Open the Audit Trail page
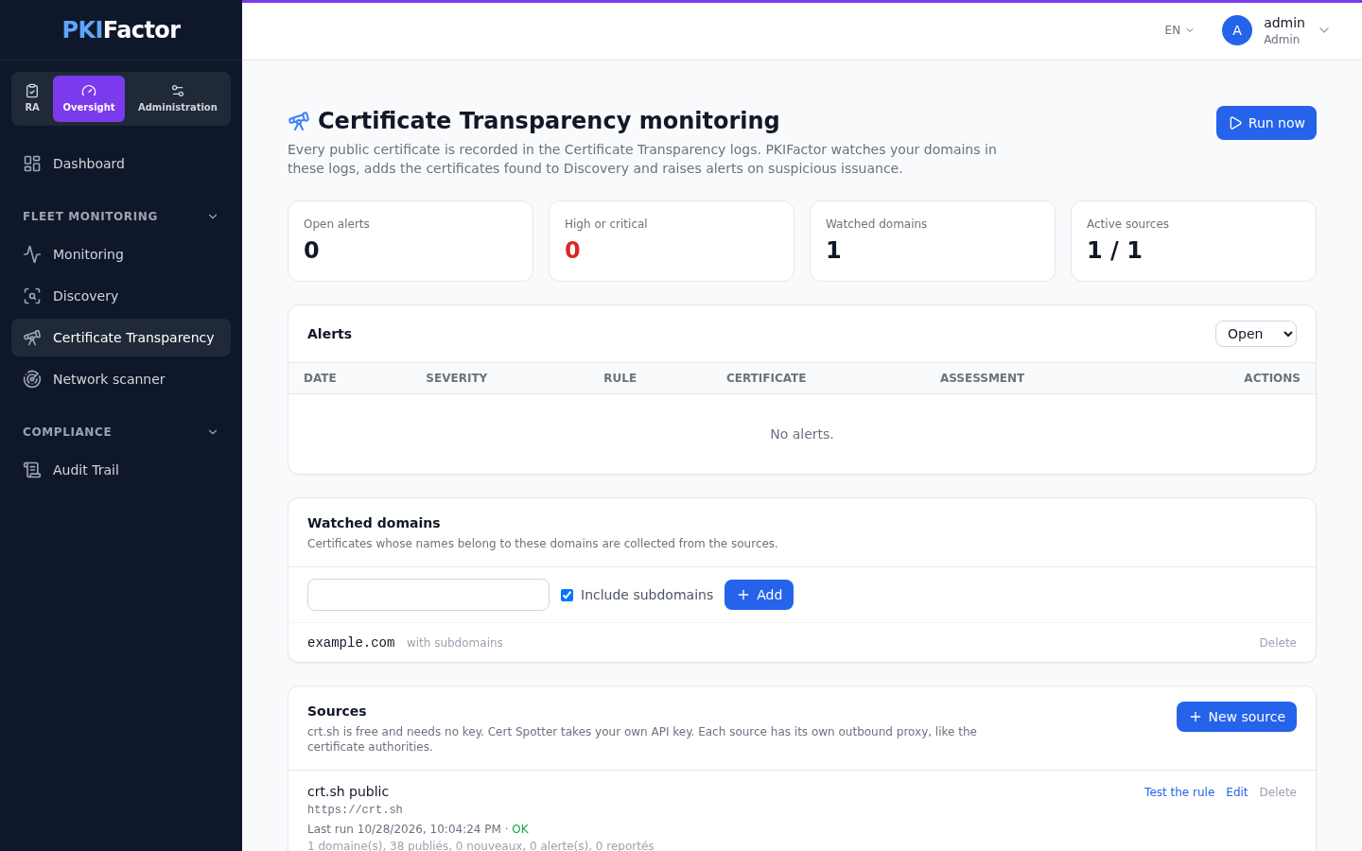Screen dimensions: 1362x851 [121, 470]
